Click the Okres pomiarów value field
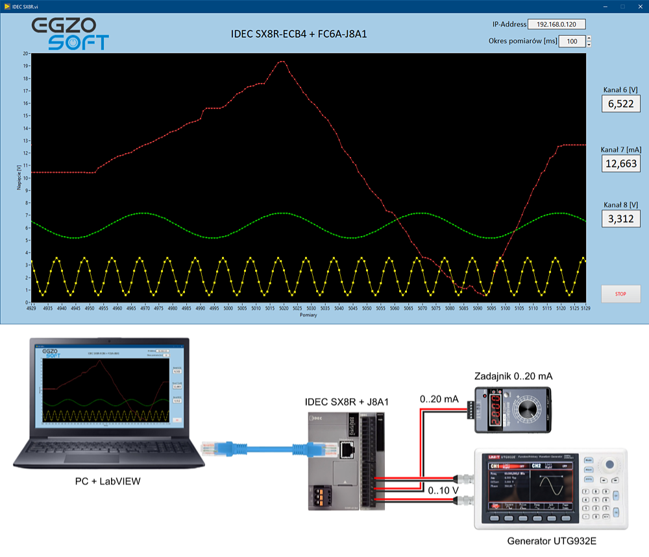 (572, 41)
